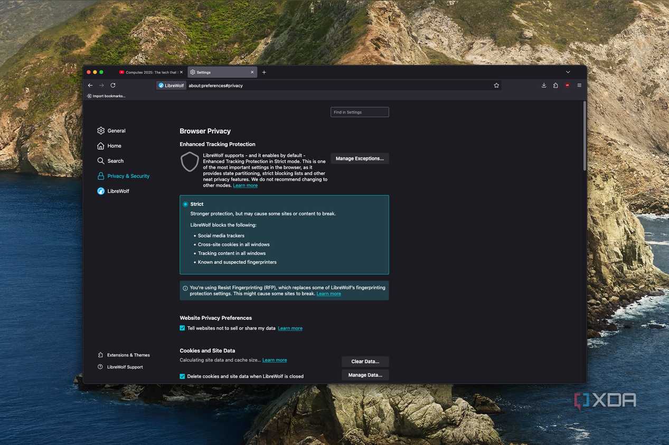Click Known and suspected fingerprinters text
669x445 pixels.
pyautogui.click(x=237, y=262)
